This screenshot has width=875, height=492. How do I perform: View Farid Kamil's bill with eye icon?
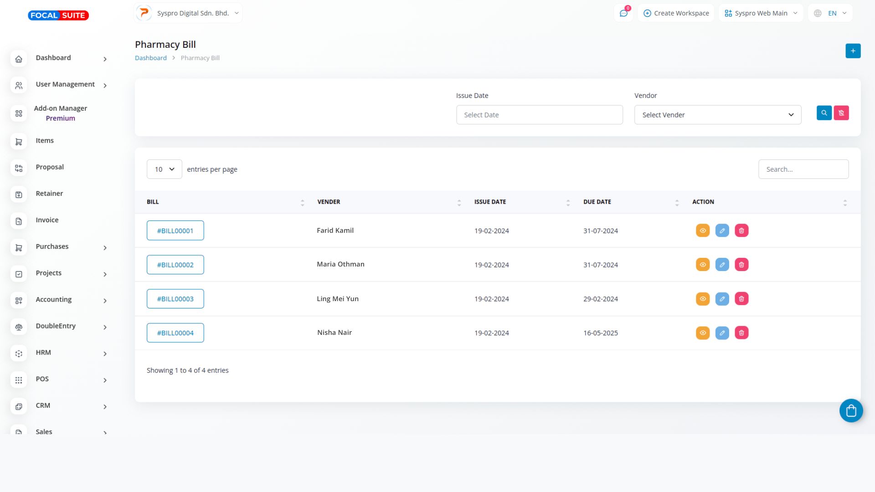[703, 231]
